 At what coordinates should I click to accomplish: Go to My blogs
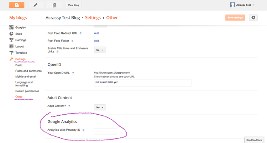coord(18,18)
